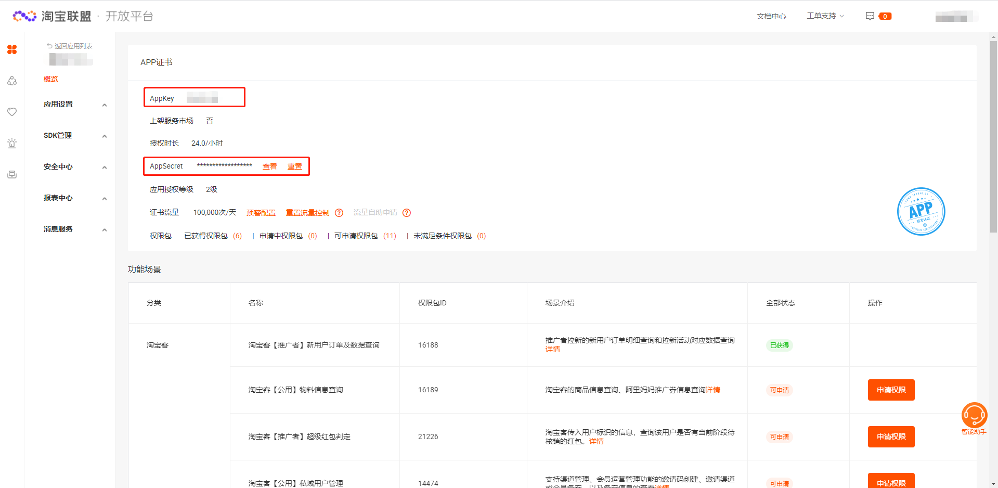Viewport: 998px width, 488px height.
Task: Open 申请中权限包 (0) list
Action: click(288, 236)
